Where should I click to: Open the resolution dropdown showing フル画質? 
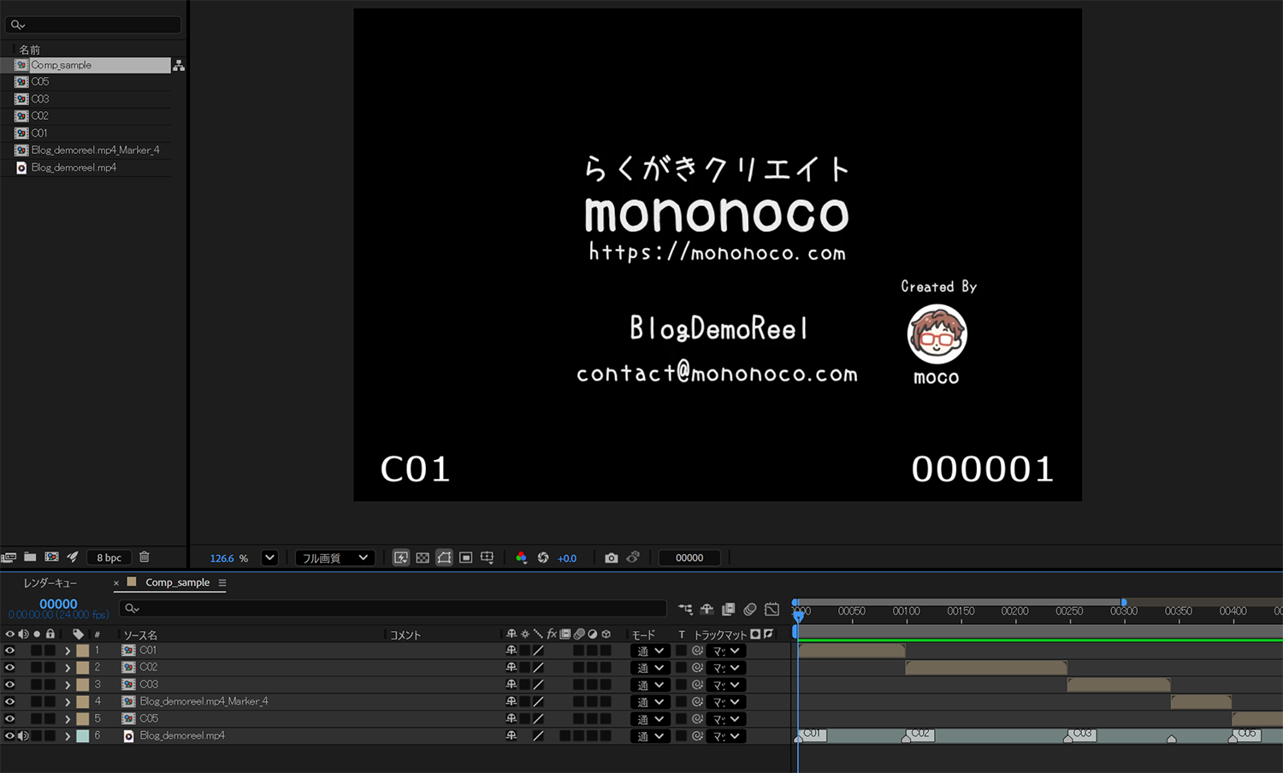tap(334, 558)
